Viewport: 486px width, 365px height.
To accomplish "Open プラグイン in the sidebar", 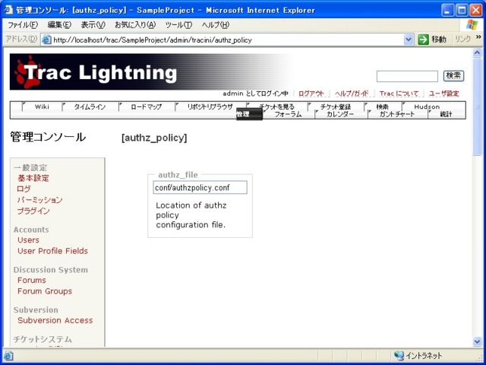I will coord(33,211).
